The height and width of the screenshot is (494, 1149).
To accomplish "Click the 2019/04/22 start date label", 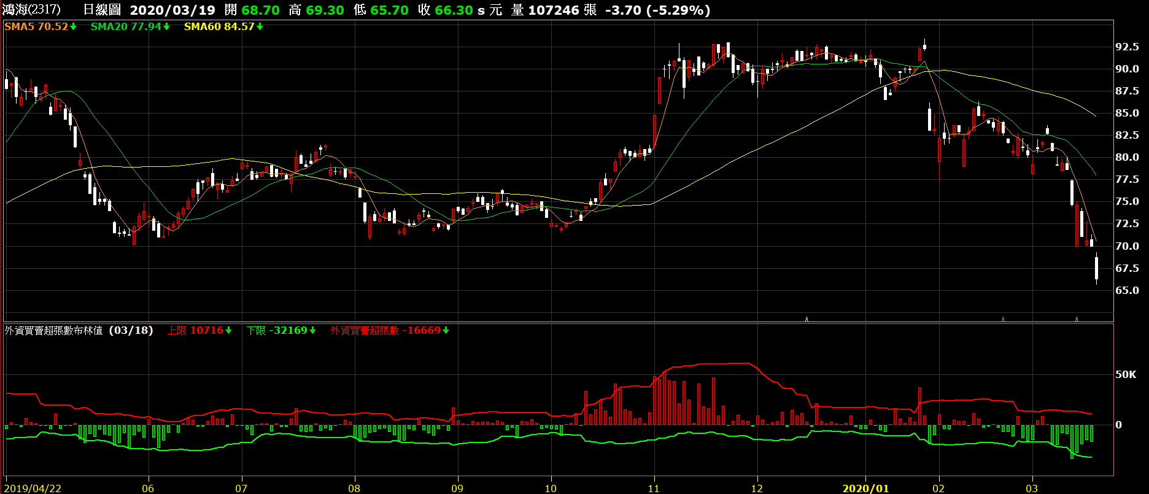I will 33,488.
